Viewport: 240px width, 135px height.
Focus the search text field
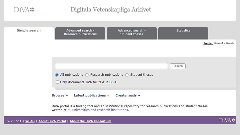click(111, 66)
